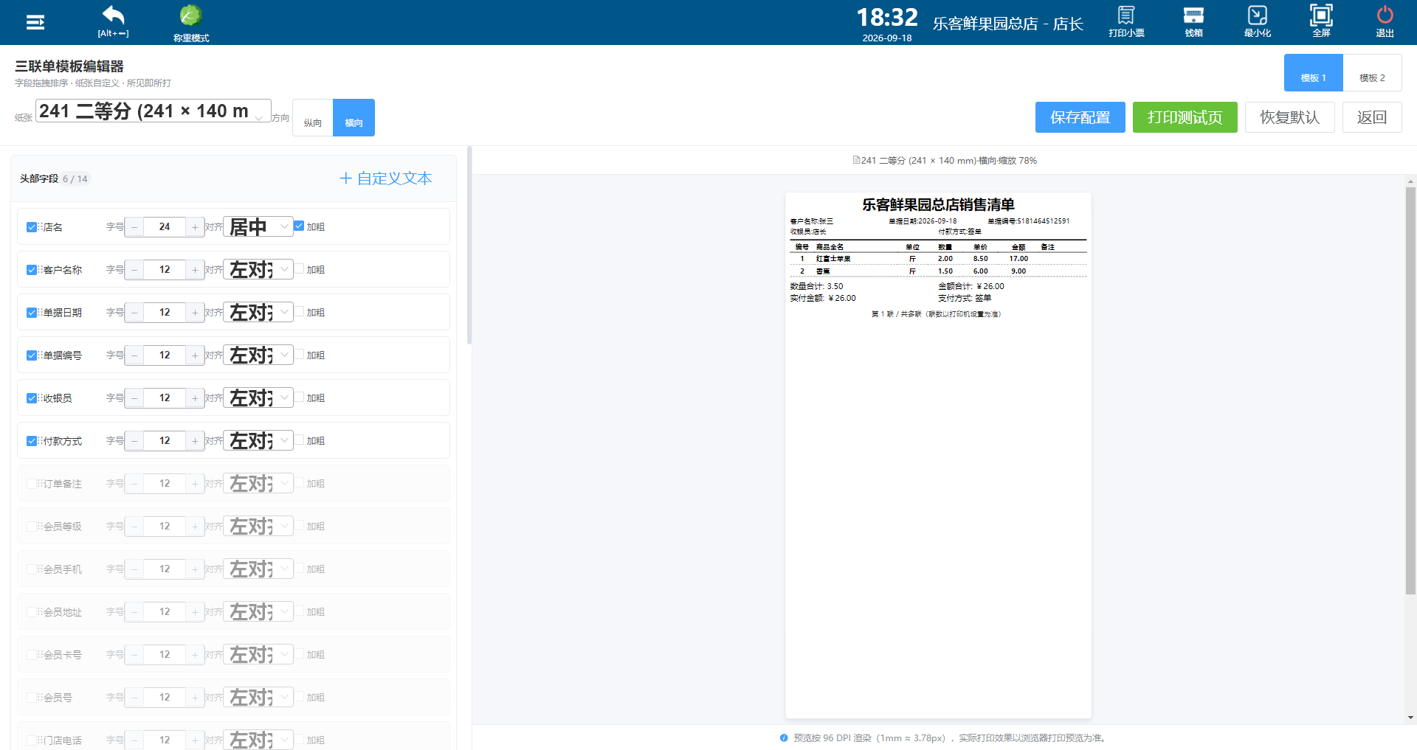
Task: Enable the 会员等级 field checkbox
Action: coord(32,527)
